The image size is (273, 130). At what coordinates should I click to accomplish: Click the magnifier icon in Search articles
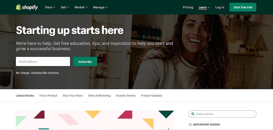tap(193, 114)
